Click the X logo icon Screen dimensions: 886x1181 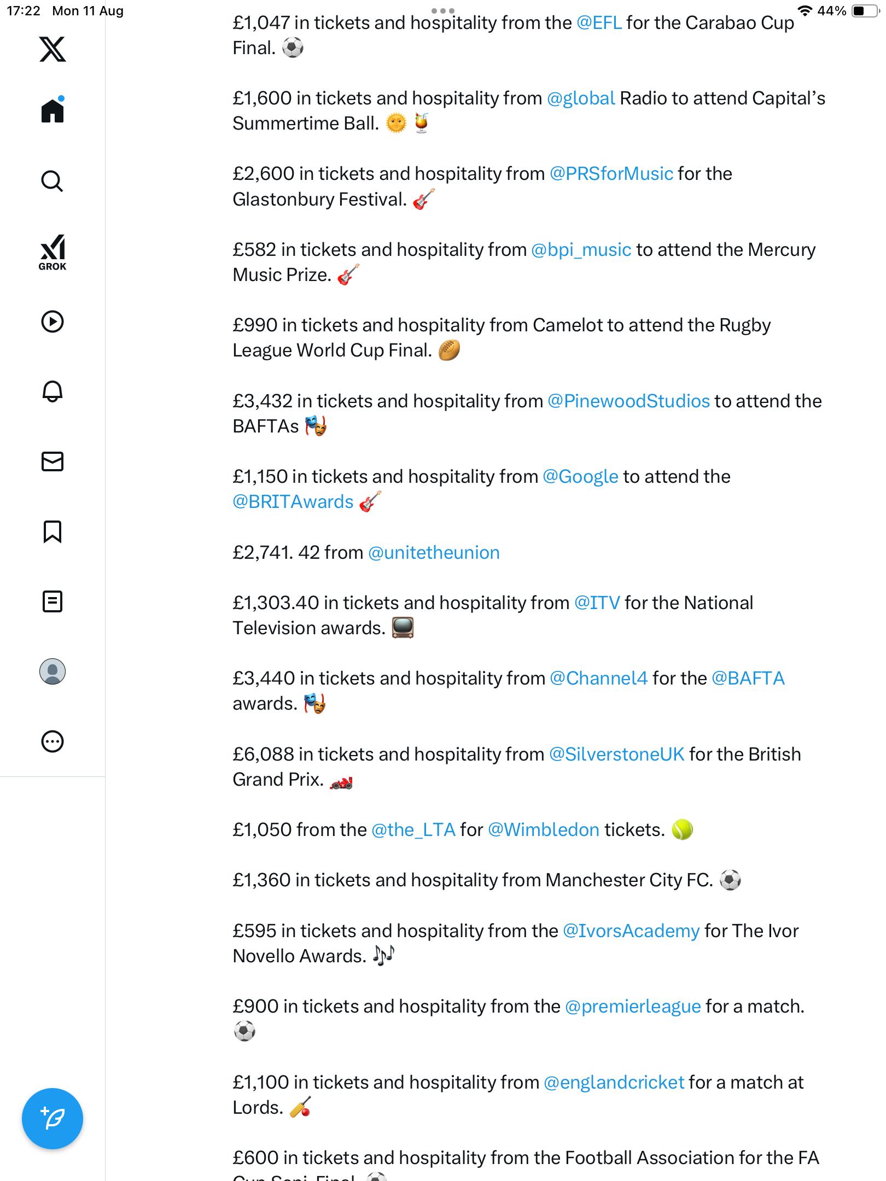coord(53,49)
